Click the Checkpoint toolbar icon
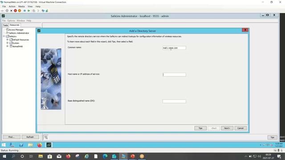Screen dimensions: 285x160 pos(34,11)
